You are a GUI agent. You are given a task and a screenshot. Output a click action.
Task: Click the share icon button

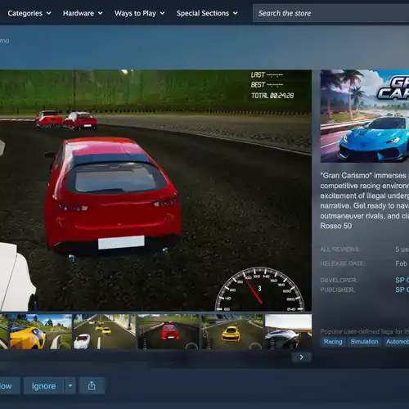point(92,385)
